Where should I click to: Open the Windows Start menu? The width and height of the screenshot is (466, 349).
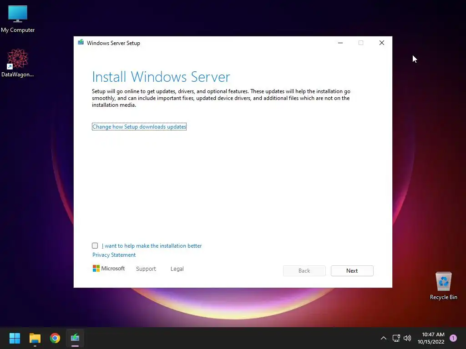click(15, 338)
